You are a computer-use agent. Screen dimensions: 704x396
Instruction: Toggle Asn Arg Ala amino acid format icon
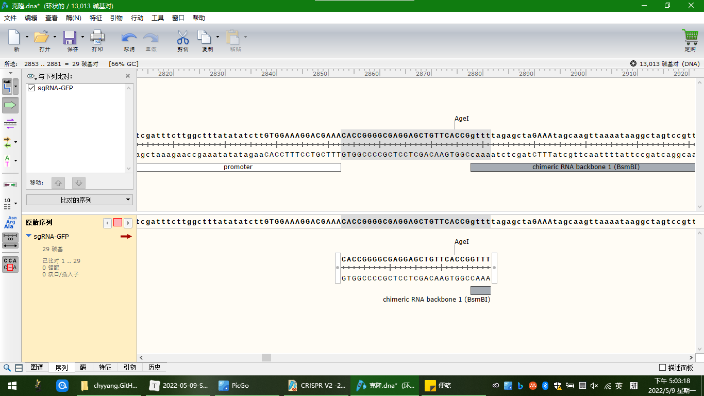coord(10,222)
